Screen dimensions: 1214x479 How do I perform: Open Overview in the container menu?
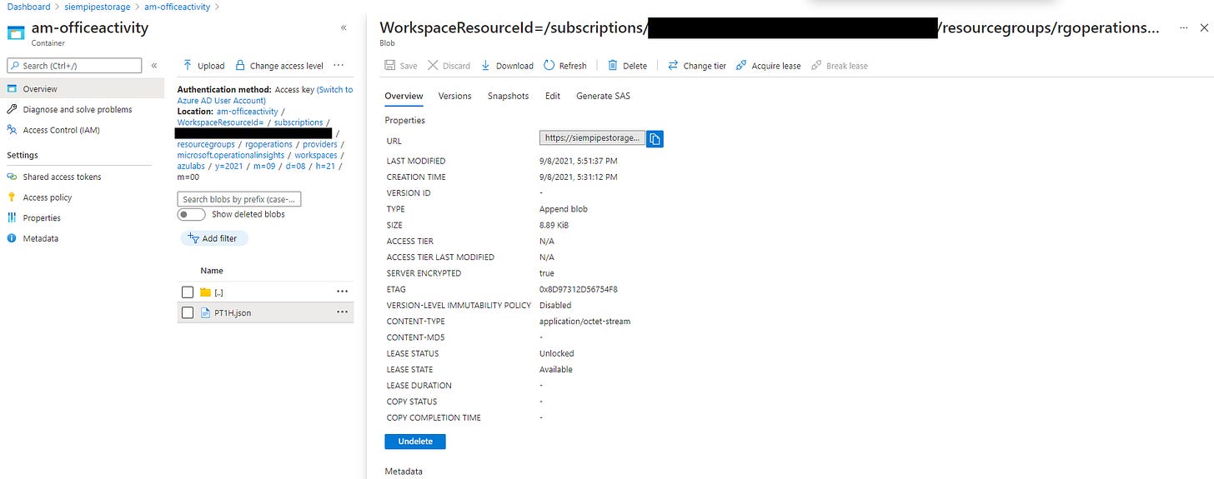point(83,88)
